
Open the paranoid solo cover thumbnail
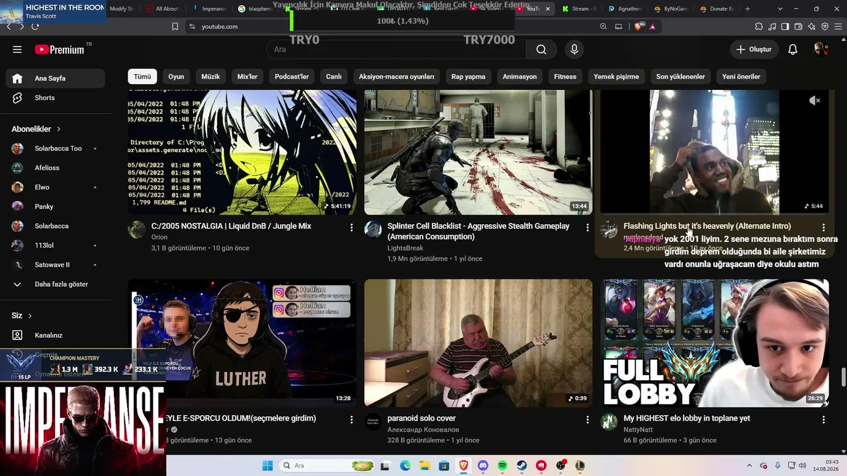tap(478, 342)
